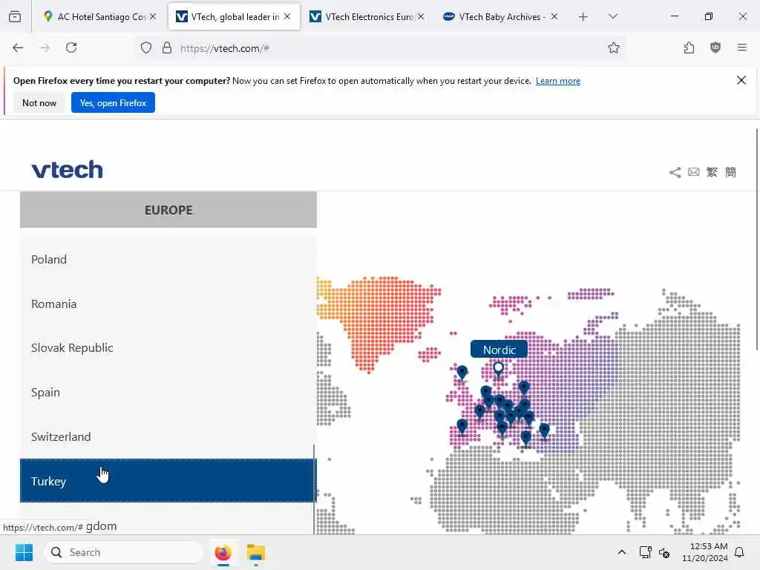This screenshot has height=570, width=760.
Task: Select Spain from the country list
Action: click(x=167, y=392)
